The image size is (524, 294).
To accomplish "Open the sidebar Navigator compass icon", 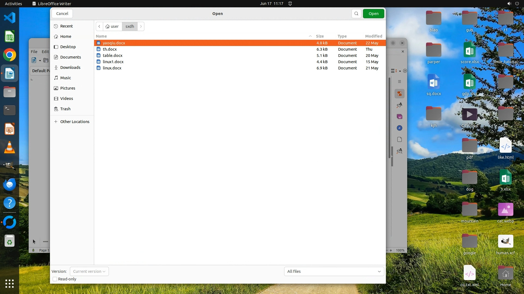I will pos(400,128).
